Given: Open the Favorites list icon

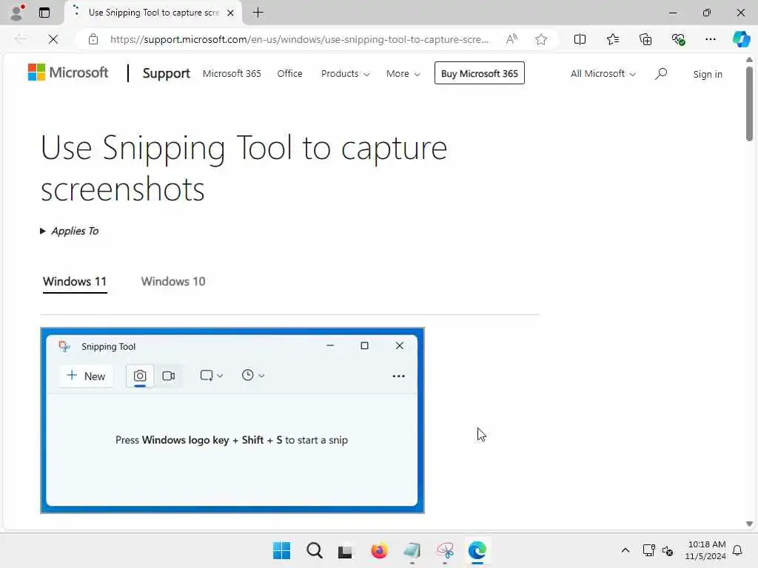Looking at the screenshot, I should click(613, 39).
